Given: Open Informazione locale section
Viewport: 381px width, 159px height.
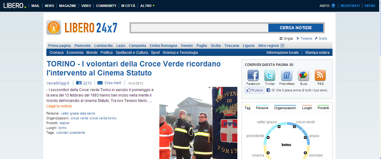Looking at the screenshot, I should coord(283,53).
